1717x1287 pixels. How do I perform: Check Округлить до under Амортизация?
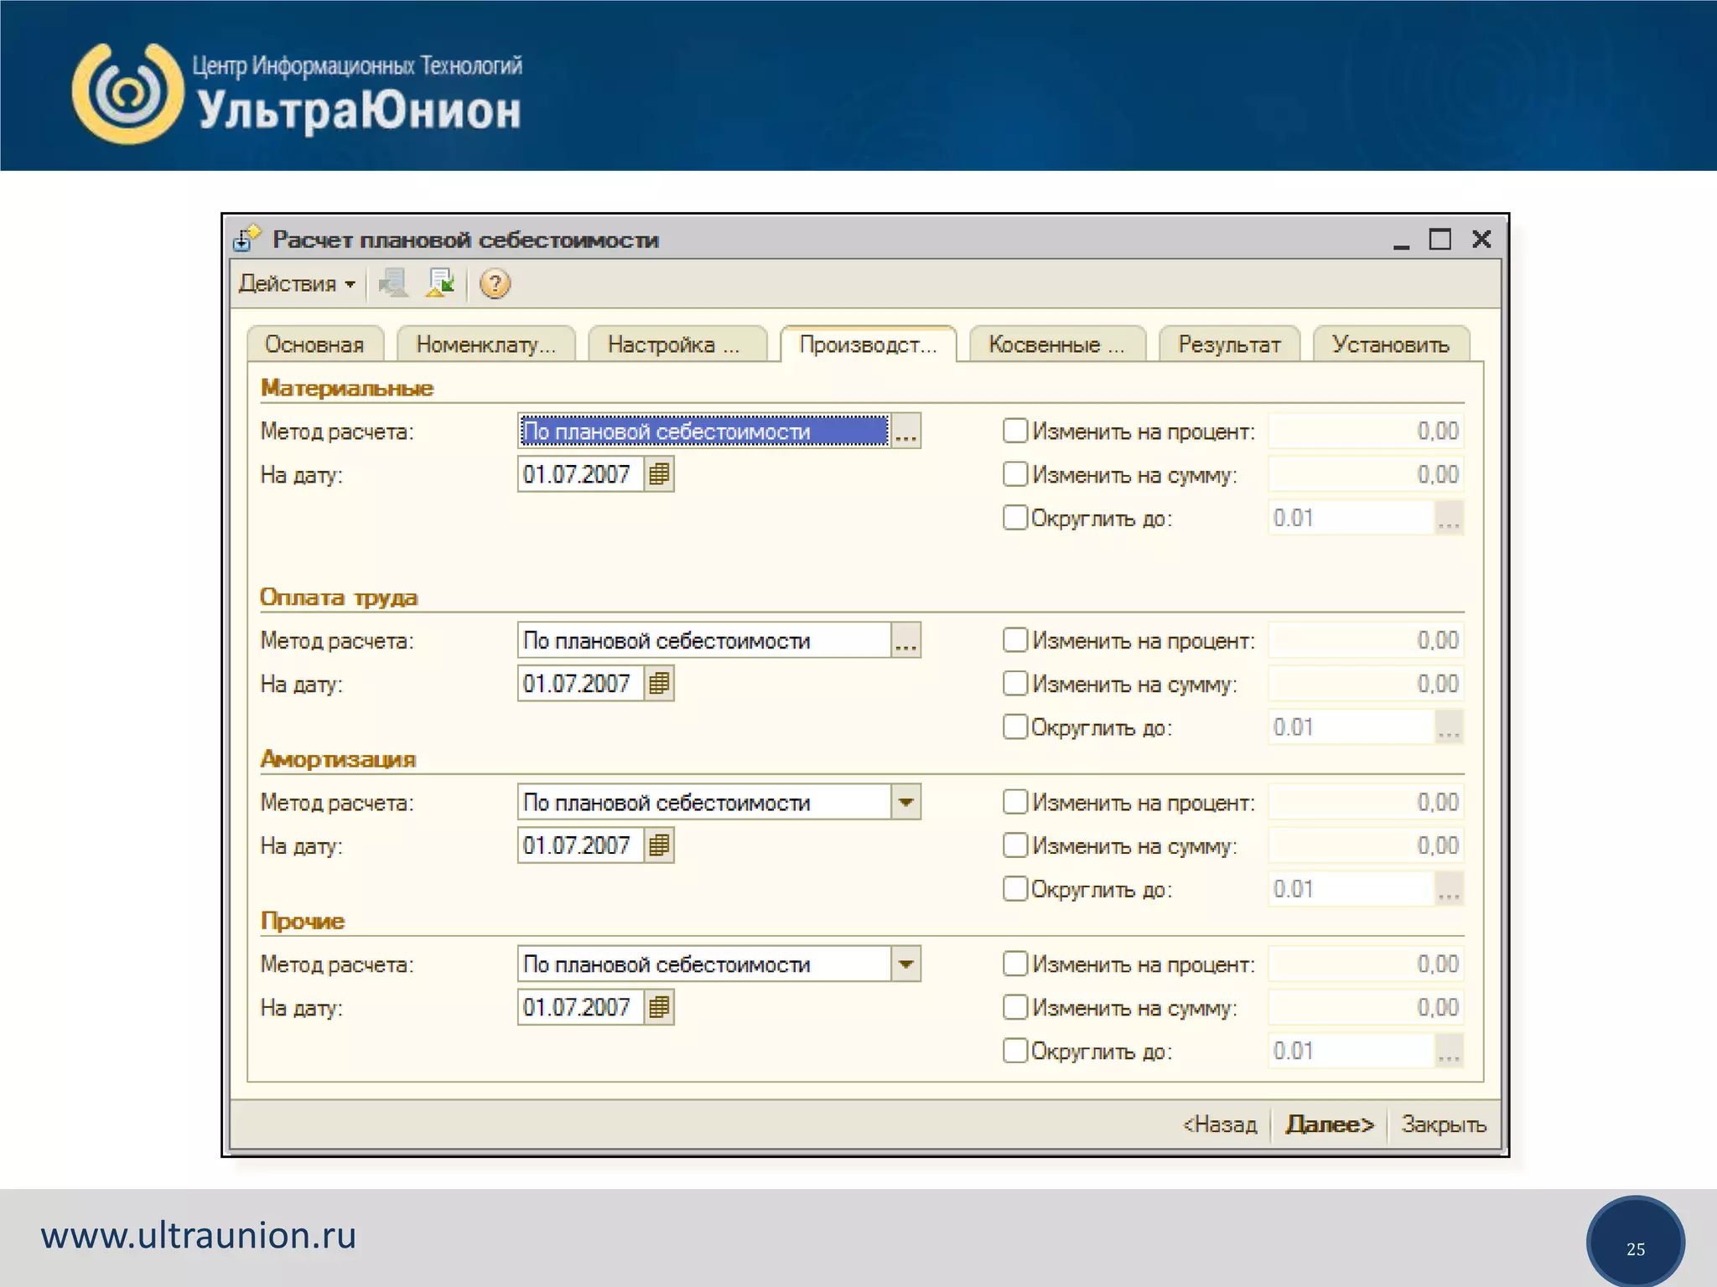click(1014, 889)
